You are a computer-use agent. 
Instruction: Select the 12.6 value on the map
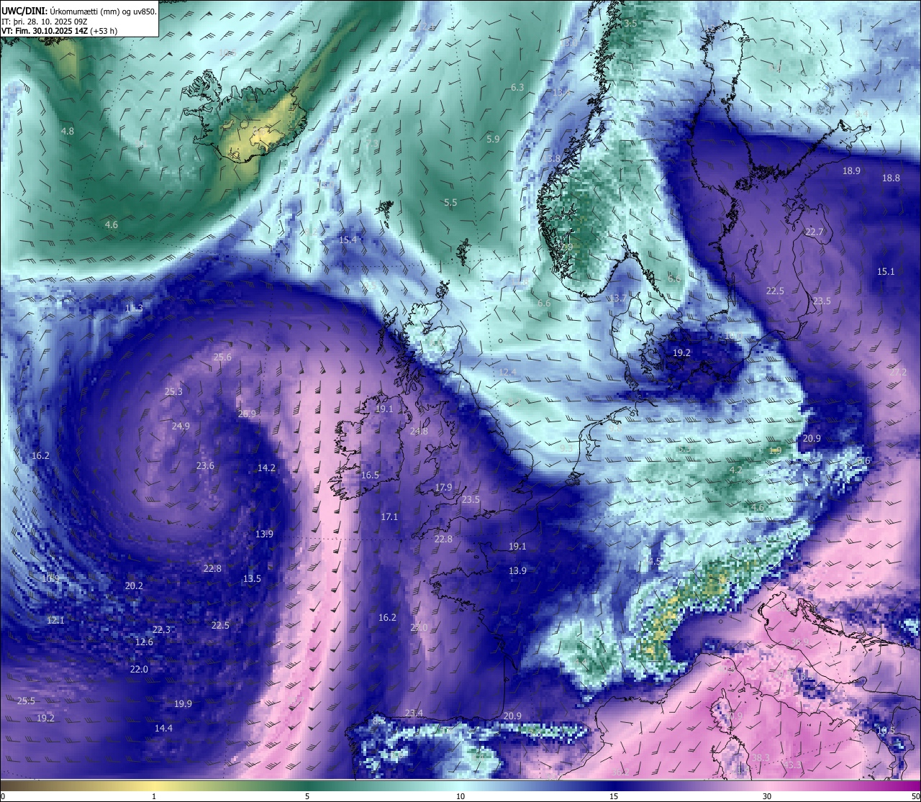point(144,642)
